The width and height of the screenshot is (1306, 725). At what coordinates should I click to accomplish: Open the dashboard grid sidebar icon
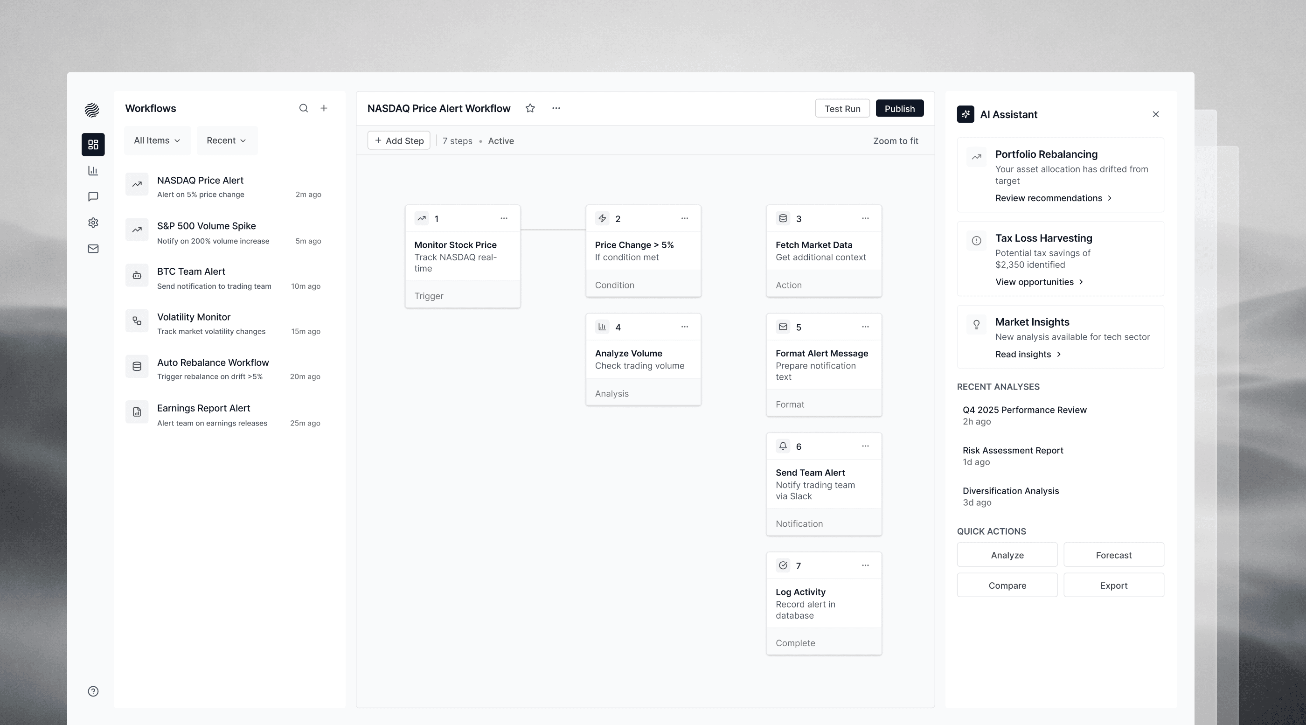coord(93,145)
